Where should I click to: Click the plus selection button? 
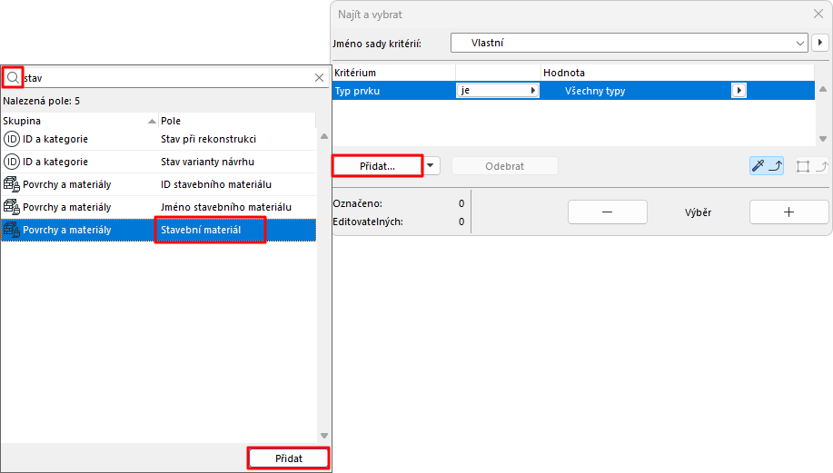788,212
